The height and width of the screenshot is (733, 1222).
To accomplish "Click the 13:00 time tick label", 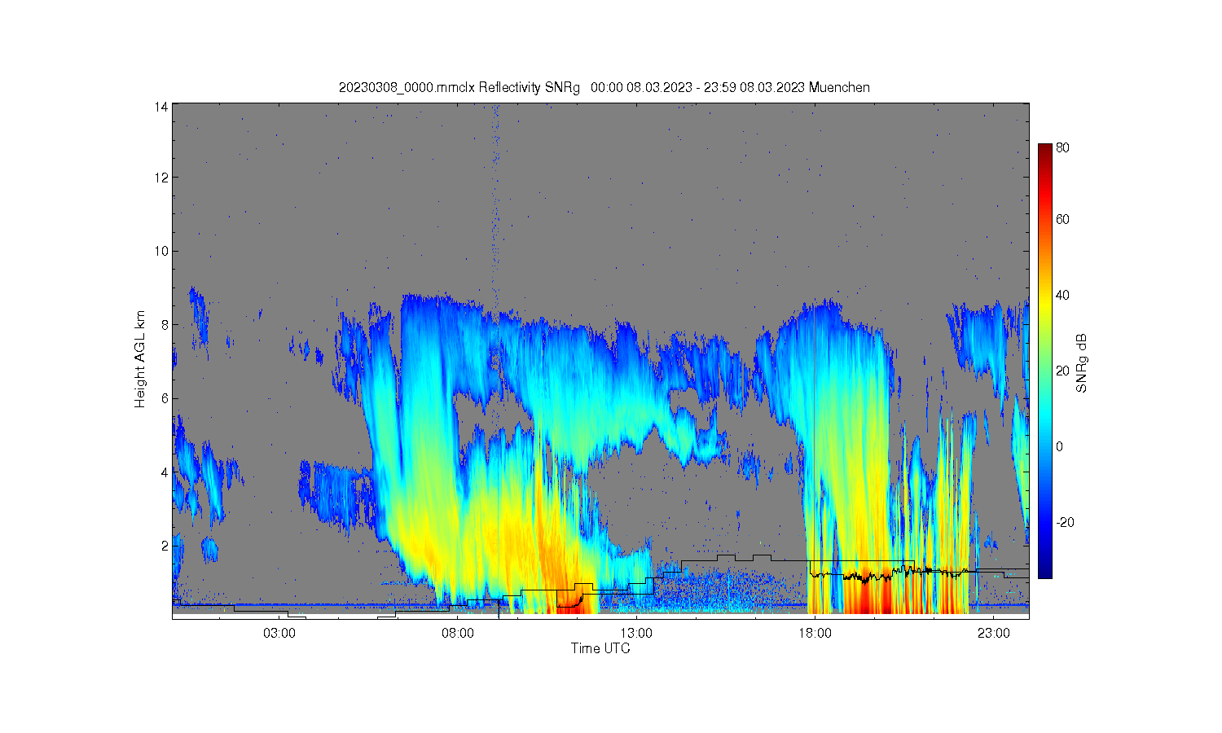I will [636, 633].
